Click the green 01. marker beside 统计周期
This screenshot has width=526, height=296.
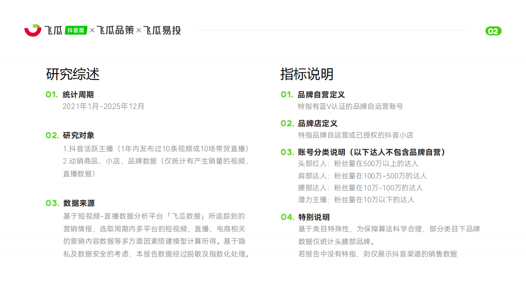52,95
